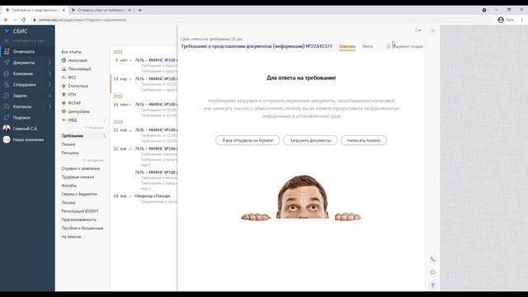The image size is (528, 297).
Task: Click the Написать письмо button
Action: (364, 140)
